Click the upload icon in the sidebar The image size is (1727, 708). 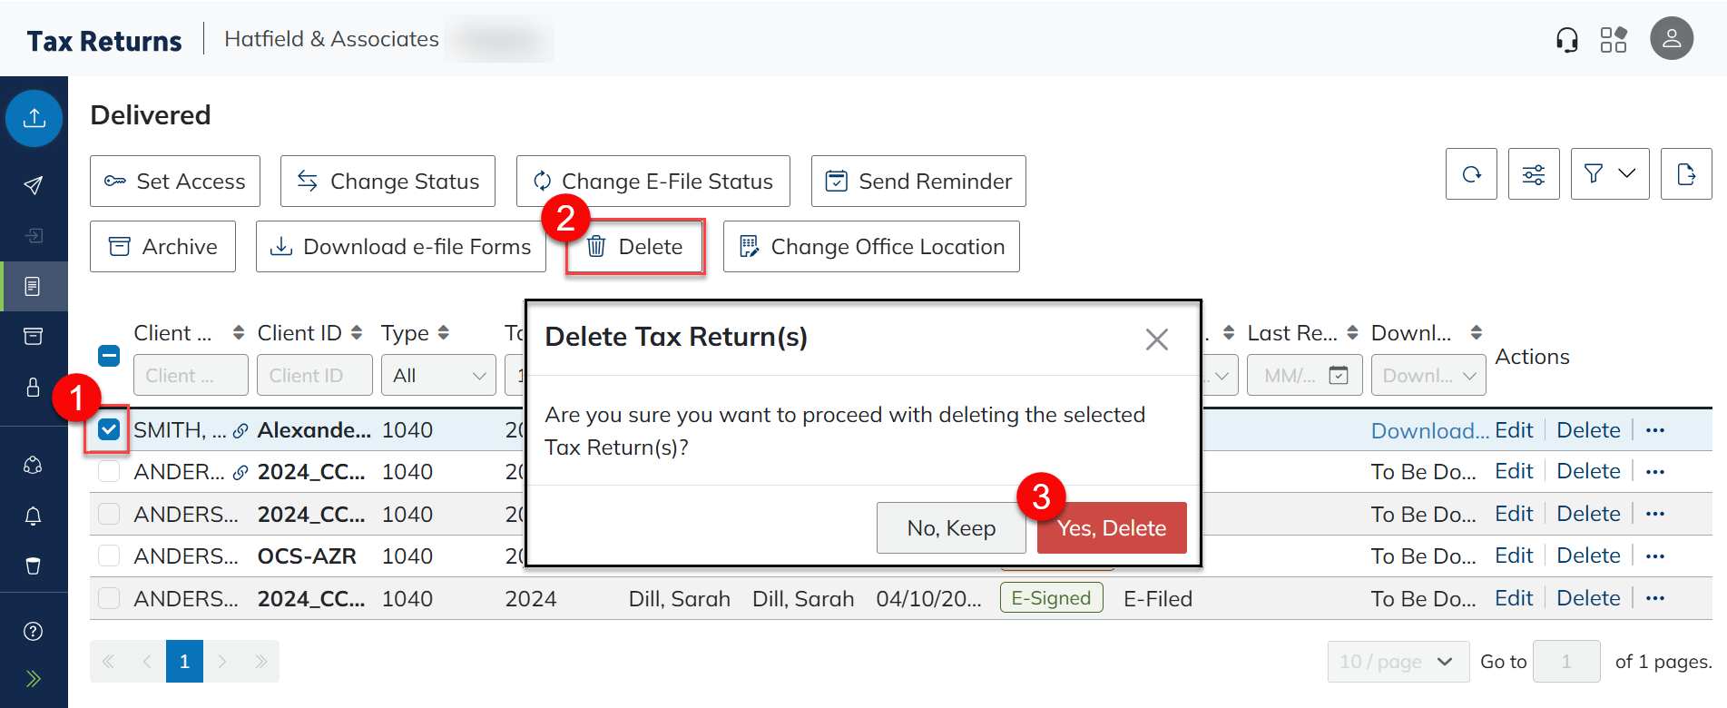click(34, 118)
